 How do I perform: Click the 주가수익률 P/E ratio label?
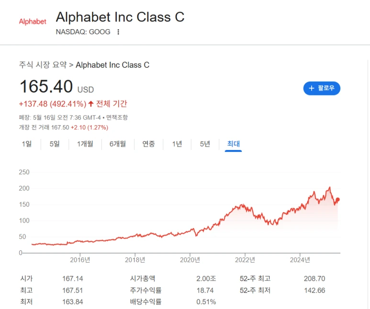coord(146,290)
